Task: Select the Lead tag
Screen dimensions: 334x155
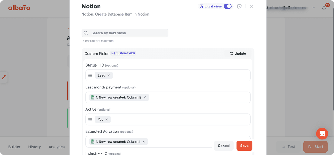Action: tap(101, 75)
